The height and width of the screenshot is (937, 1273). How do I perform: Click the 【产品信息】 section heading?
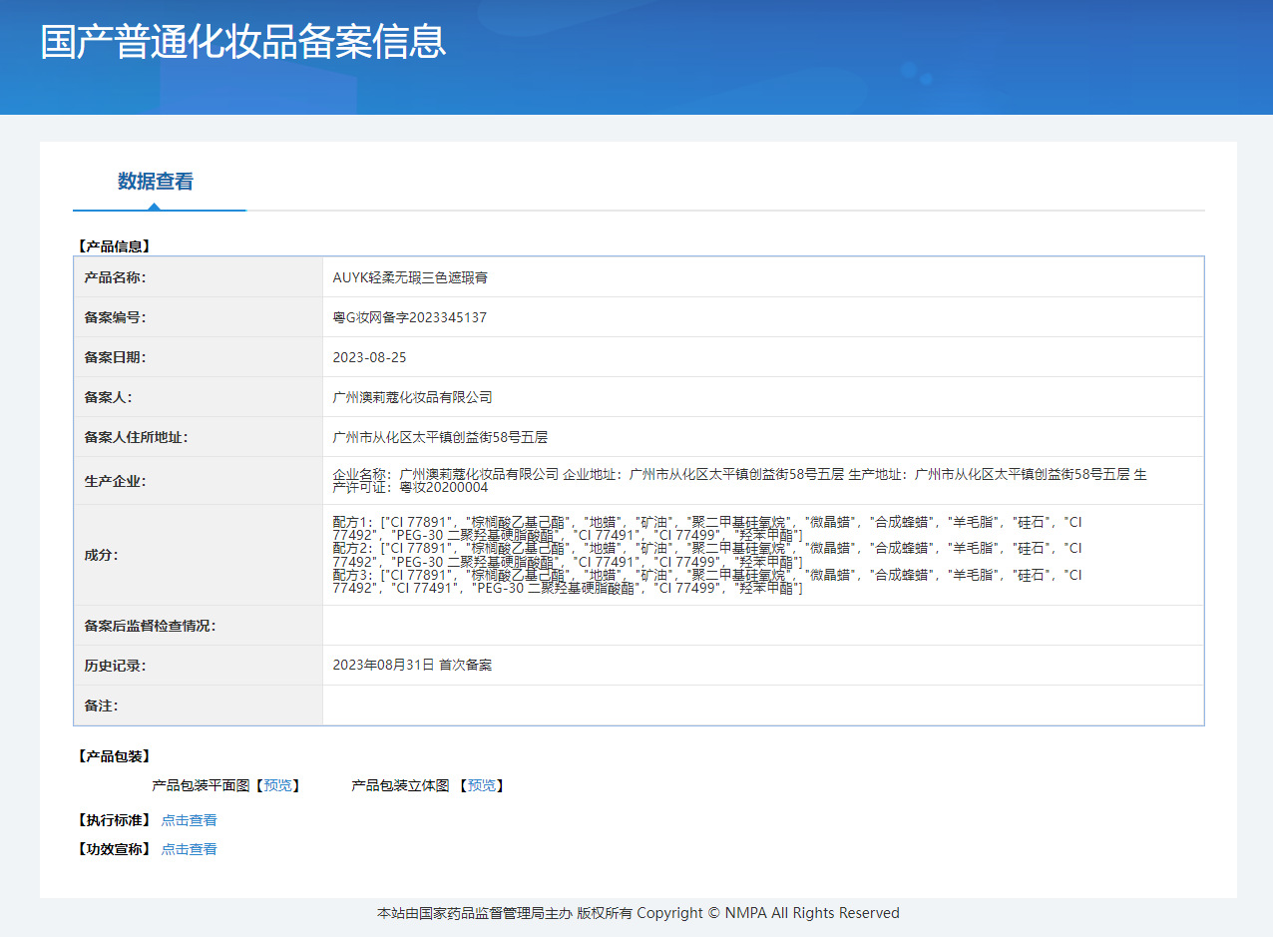coord(114,245)
